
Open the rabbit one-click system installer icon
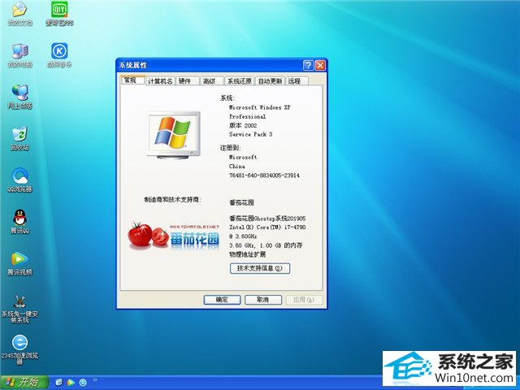point(19,309)
